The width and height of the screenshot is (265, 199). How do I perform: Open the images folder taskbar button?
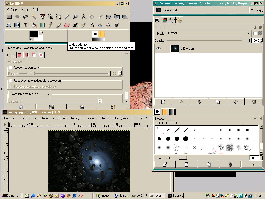point(104,196)
